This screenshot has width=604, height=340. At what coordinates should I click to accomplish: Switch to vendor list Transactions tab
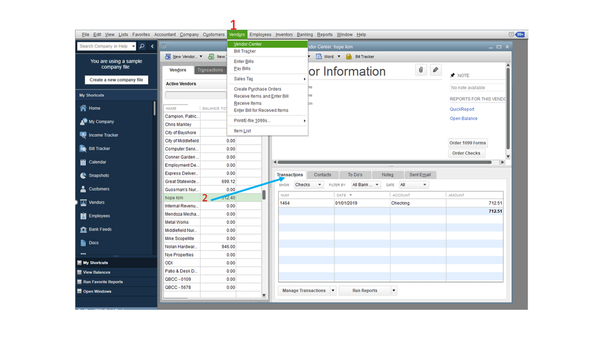point(210,70)
